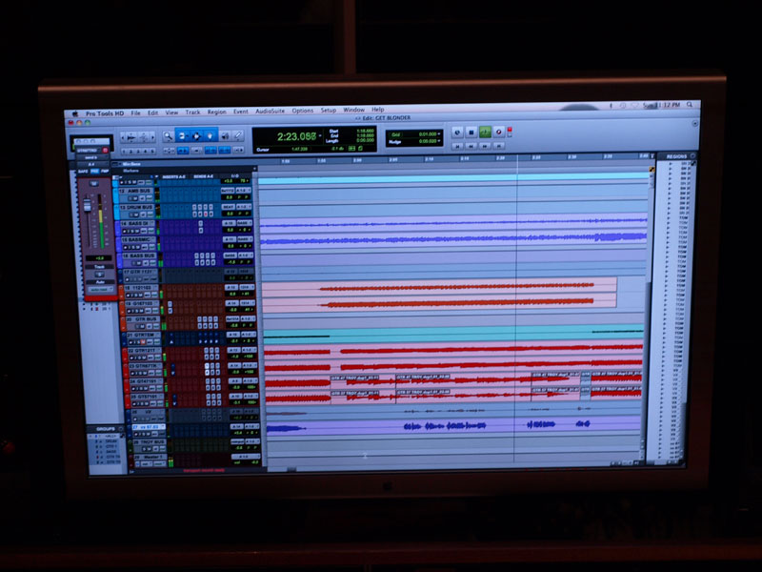Open the Region menu
This screenshot has height=572, width=762.
tap(217, 112)
